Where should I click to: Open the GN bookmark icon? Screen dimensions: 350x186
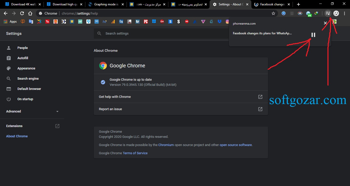(x=121, y=22)
